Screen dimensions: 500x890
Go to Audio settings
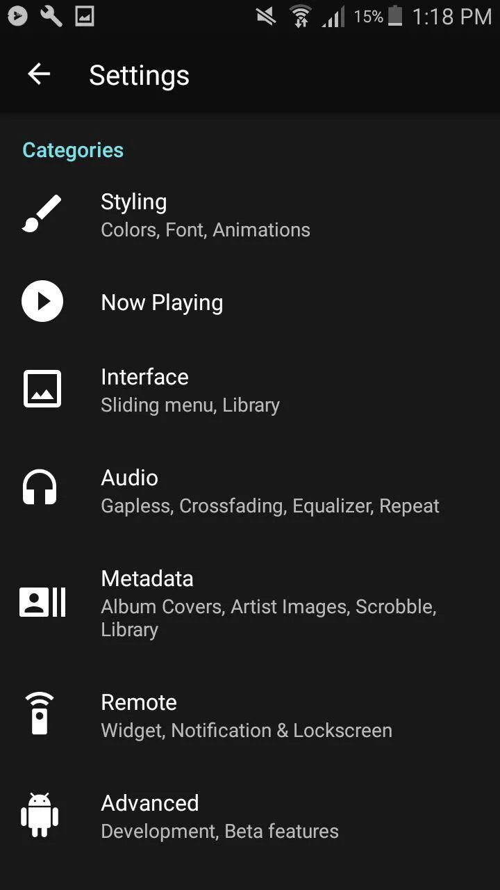point(250,491)
